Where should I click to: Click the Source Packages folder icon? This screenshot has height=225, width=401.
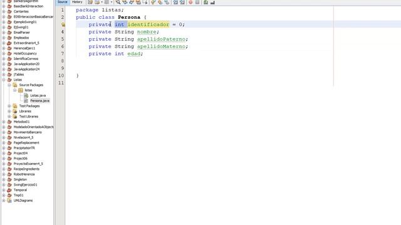pyautogui.click(x=15, y=85)
